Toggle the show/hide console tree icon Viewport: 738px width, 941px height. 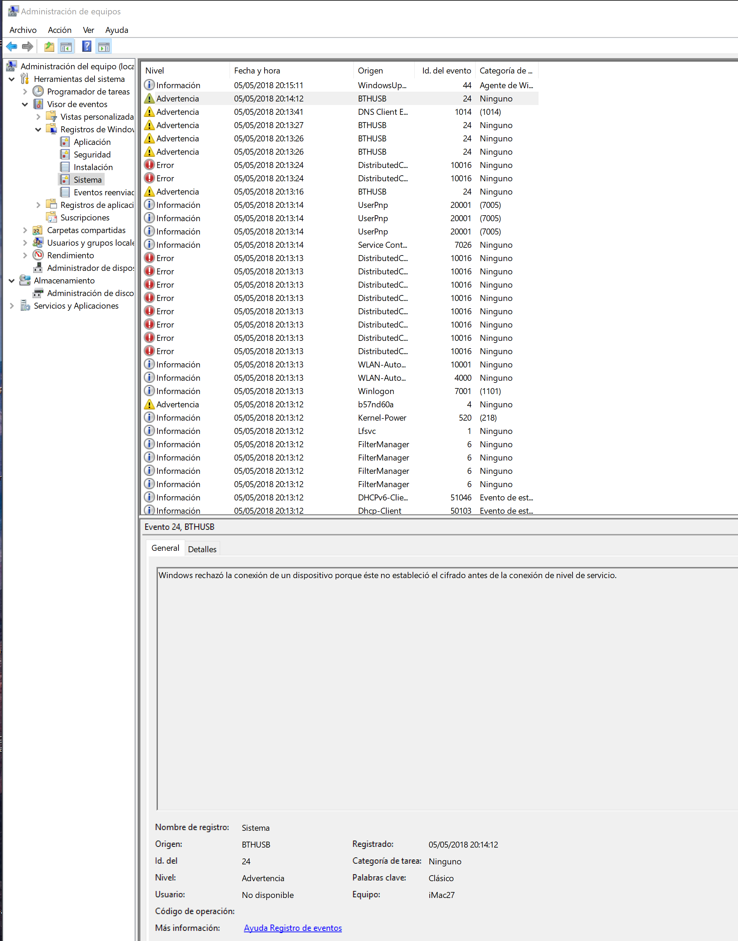(x=66, y=46)
